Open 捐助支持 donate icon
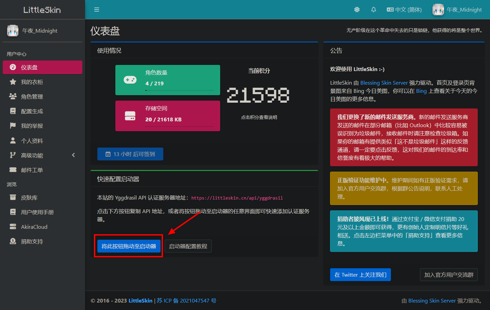This screenshot has width=490, height=310. [13, 241]
